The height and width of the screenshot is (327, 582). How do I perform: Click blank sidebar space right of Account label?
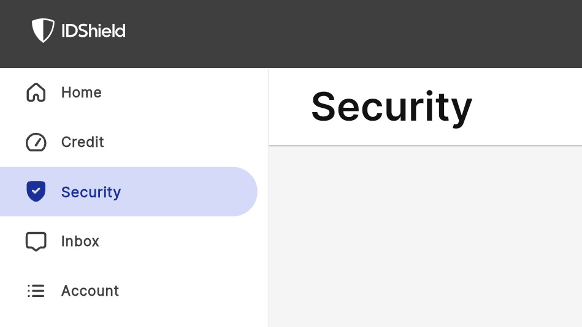[x=190, y=291]
